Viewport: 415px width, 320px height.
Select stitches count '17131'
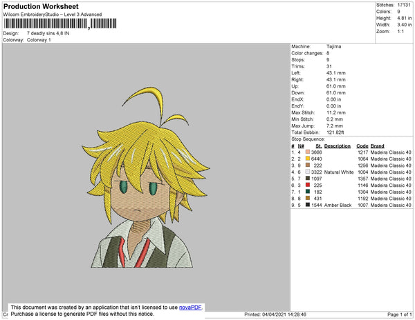pyautogui.click(x=404, y=5)
